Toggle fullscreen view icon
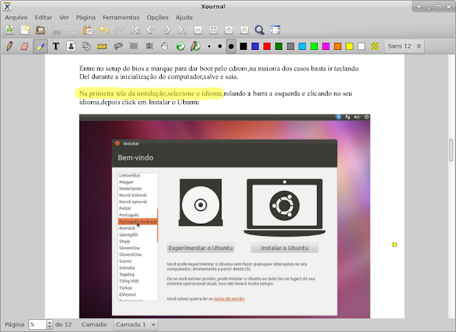 pos(275,30)
